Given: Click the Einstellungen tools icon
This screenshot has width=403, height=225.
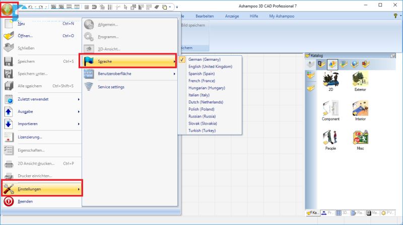Looking at the screenshot, I should (9, 189).
